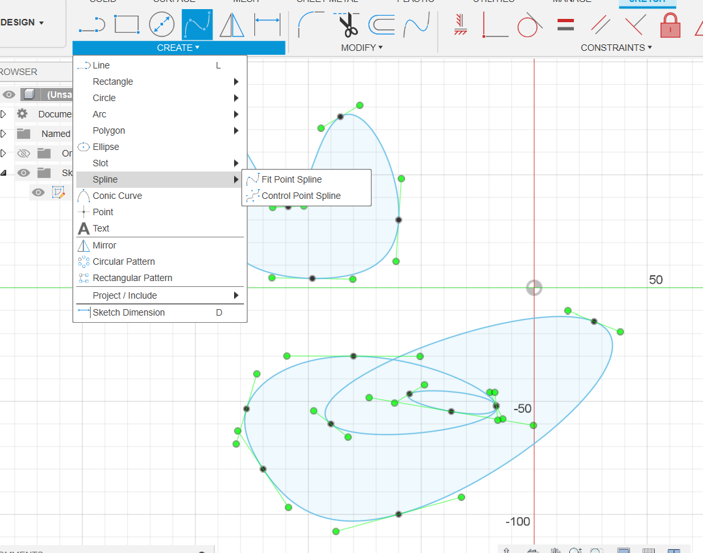This screenshot has height=553, width=703.
Task: Open the DESIGN workspace dropdown
Action: [x=22, y=22]
